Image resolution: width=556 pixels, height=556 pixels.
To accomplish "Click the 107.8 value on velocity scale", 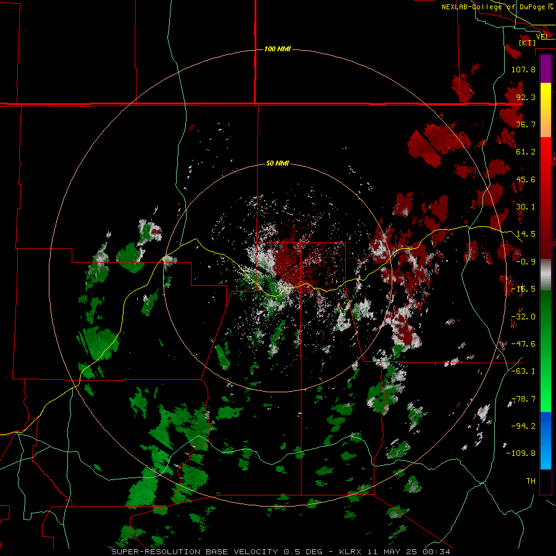I will pos(523,69).
